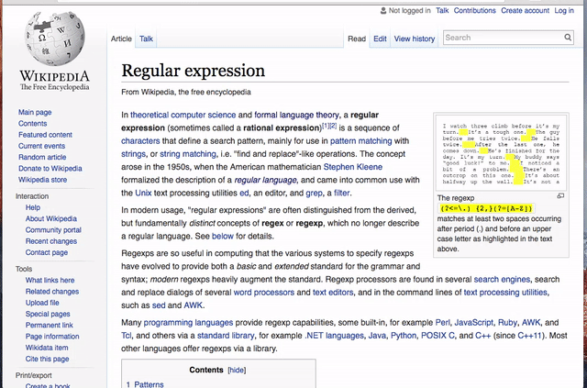
Task: Open the Stephen Kleene link
Action: pos(352,167)
